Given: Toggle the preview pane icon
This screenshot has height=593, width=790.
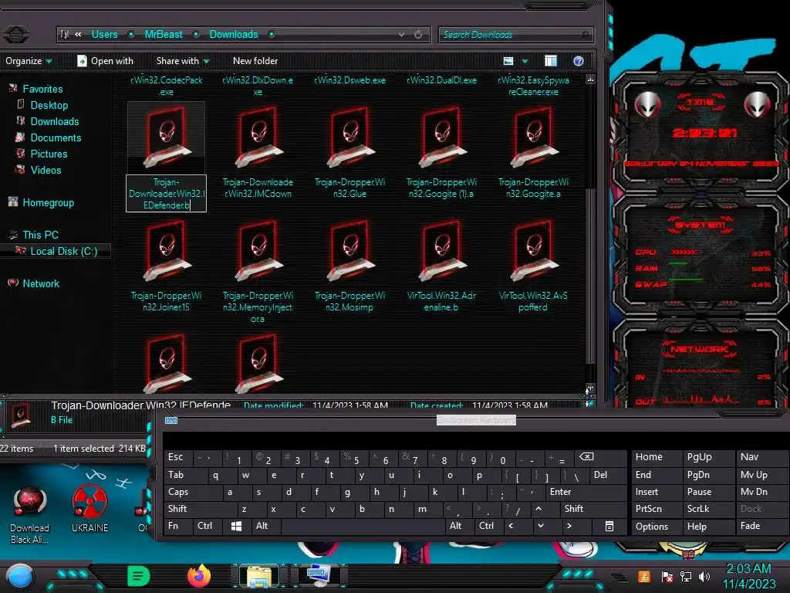Looking at the screenshot, I should pos(551,61).
